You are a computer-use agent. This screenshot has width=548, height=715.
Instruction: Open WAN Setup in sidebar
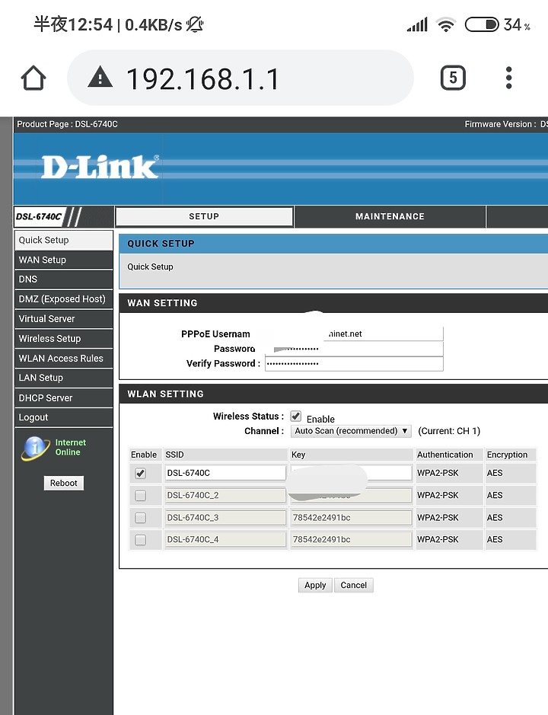(63, 260)
